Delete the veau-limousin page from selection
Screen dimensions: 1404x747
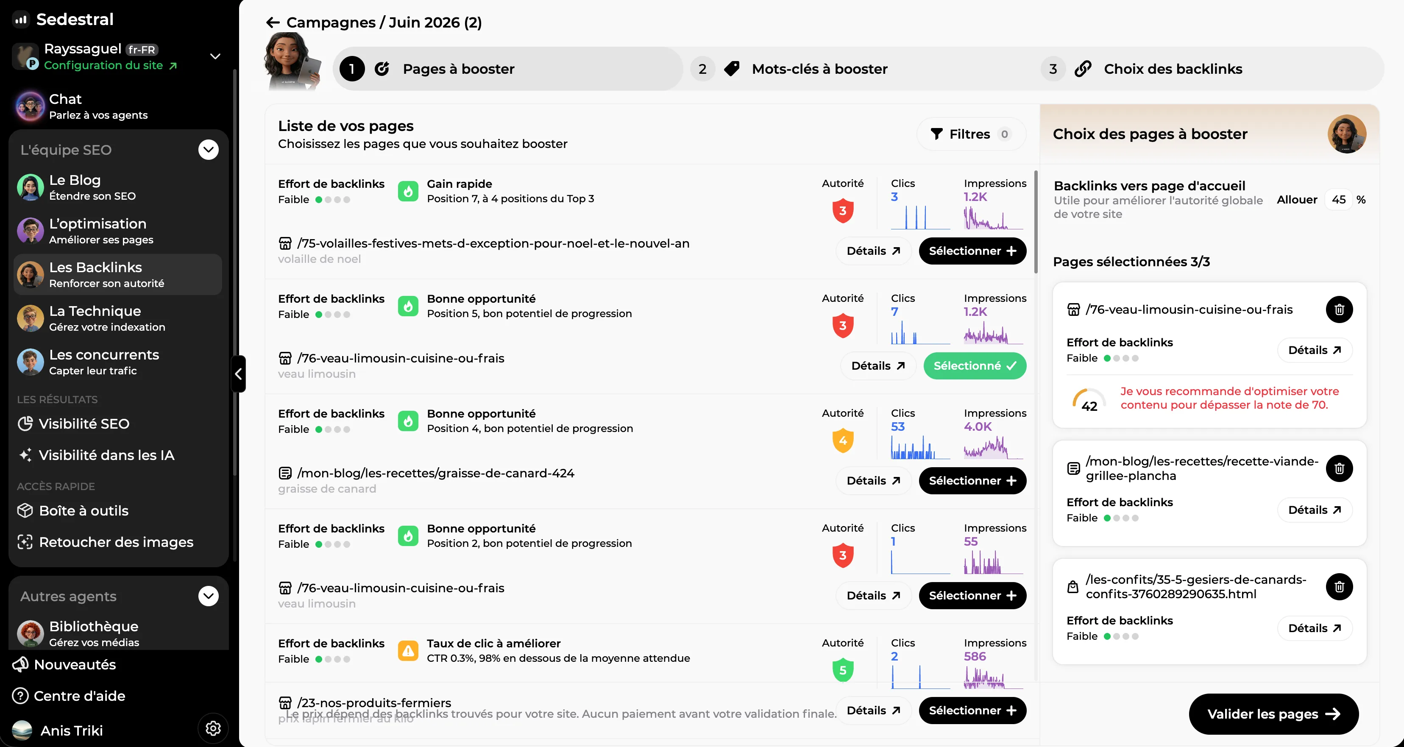point(1339,310)
